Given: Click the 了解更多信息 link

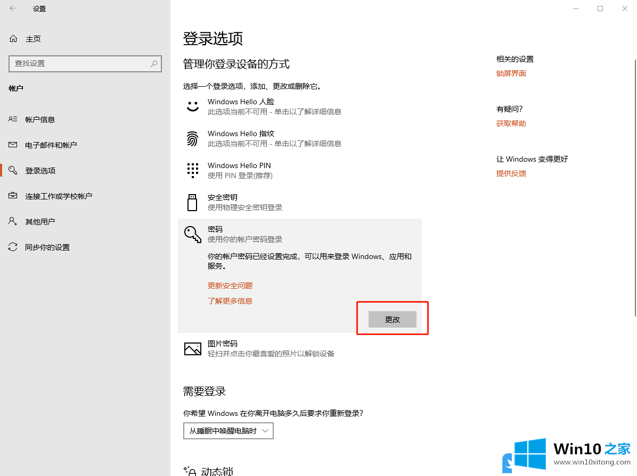Looking at the screenshot, I should 230,301.
